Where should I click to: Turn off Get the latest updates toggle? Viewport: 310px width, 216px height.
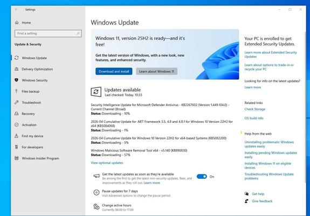point(202,177)
